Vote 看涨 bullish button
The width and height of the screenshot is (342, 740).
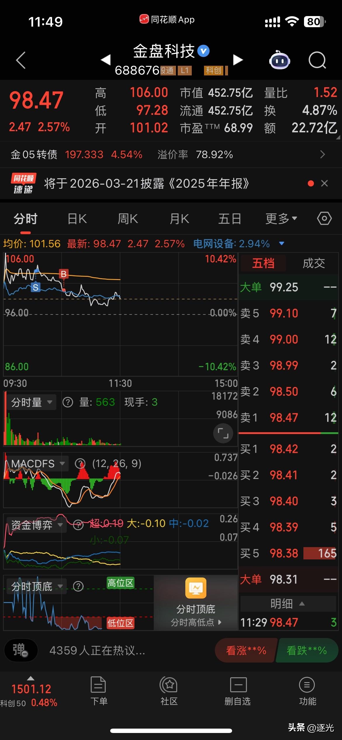(x=246, y=651)
